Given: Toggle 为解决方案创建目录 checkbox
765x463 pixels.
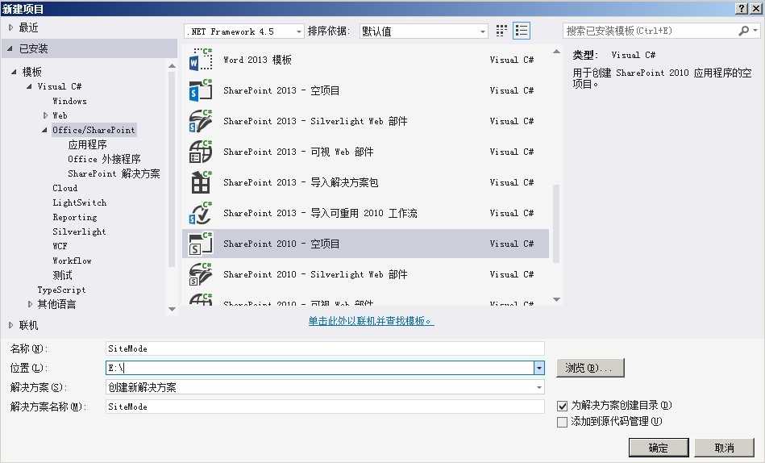Looking at the screenshot, I should 562,406.
